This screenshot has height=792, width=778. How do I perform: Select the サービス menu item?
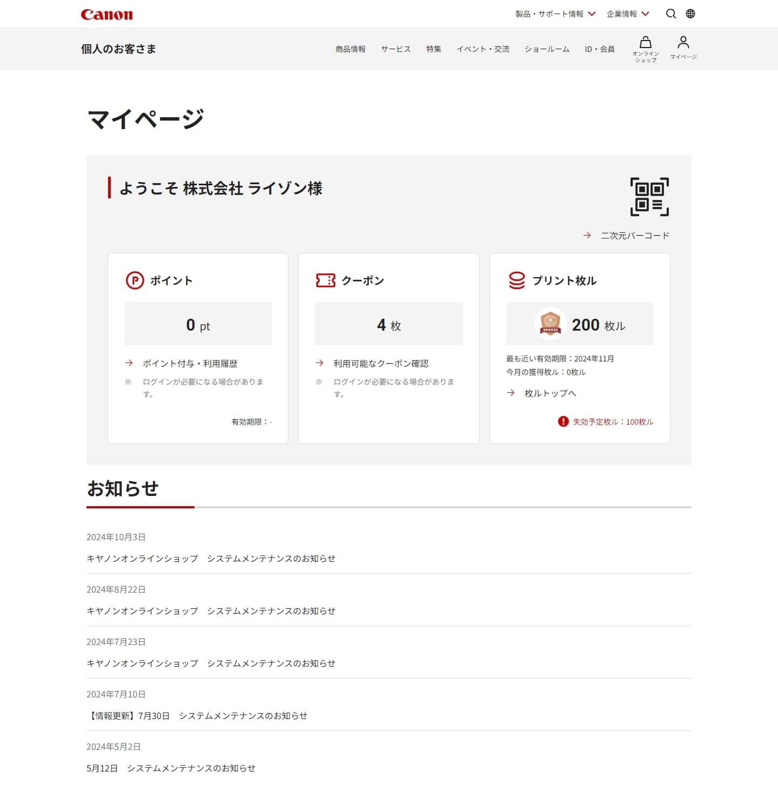point(395,49)
